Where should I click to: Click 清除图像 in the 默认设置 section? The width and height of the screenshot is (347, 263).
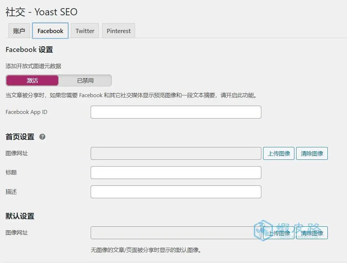[312, 233]
